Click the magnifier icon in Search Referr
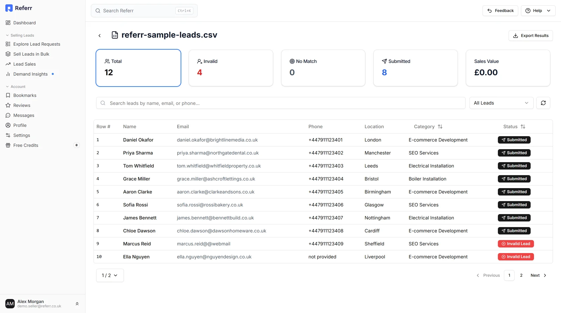The image size is (561, 313). click(98, 11)
